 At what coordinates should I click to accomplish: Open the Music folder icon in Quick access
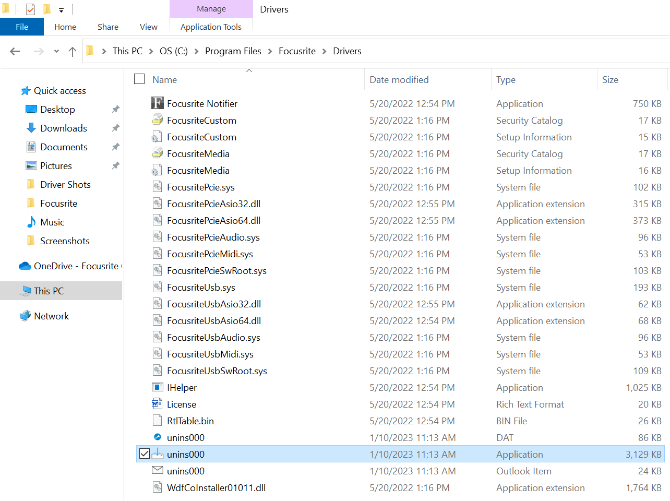[x=31, y=222]
